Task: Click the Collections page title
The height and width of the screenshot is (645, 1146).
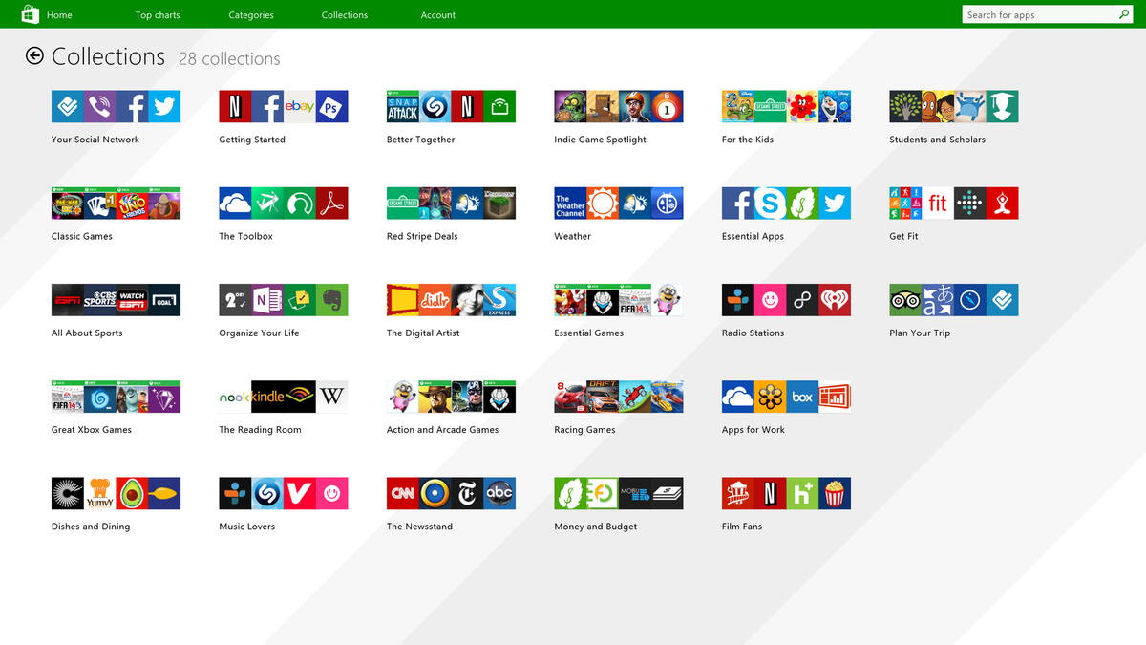Action: tap(109, 56)
